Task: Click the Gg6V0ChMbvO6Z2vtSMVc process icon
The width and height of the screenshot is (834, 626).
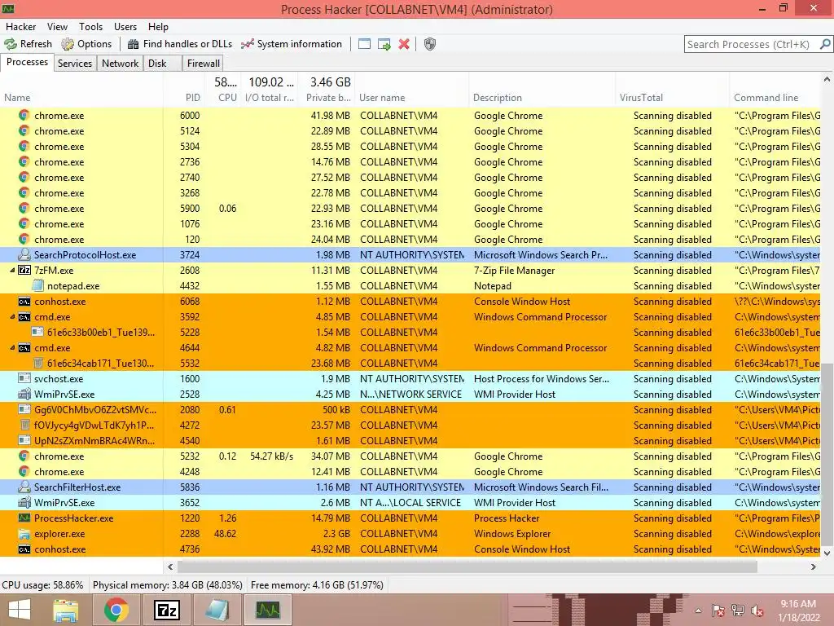Action: click(x=24, y=409)
